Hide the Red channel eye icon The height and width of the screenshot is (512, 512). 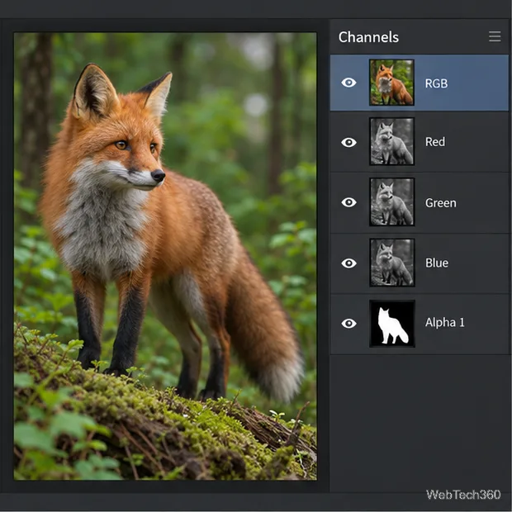pyautogui.click(x=348, y=142)
